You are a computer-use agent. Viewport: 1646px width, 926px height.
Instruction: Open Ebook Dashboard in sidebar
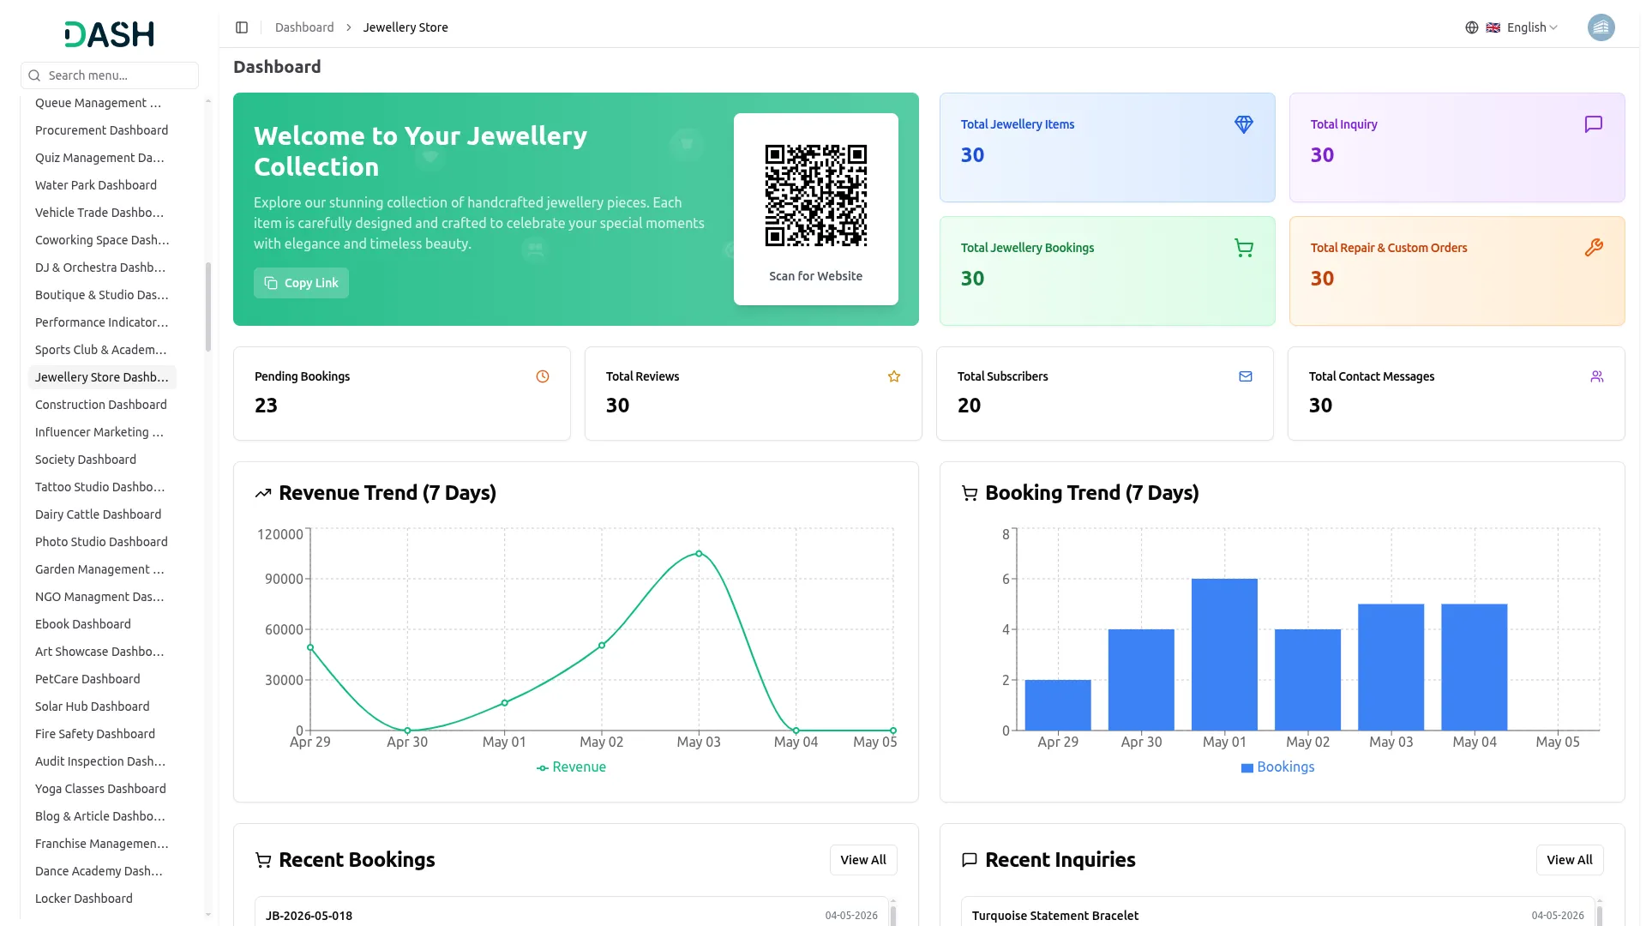click(102, 624)
